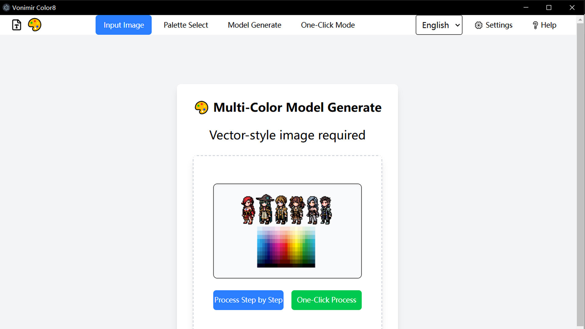The image size is (585, 329).
Task: Click the Settings gear icon
Action: (x=478, y=25)
